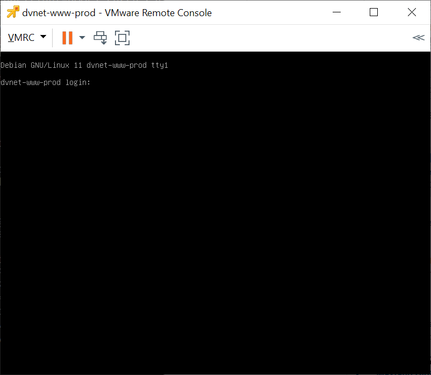Close the dvnet-www-prod console window

(412, 12)
